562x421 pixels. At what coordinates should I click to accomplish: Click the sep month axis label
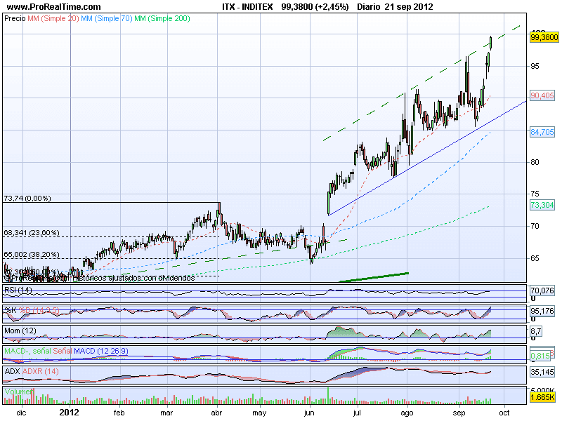tap(459, 413)
